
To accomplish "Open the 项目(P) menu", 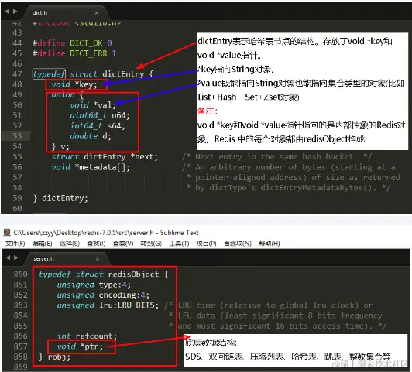I will [x=207, y=244].
